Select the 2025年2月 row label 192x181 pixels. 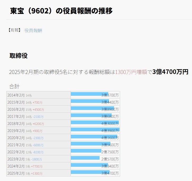pyautogui.click(x=16, y=173)
